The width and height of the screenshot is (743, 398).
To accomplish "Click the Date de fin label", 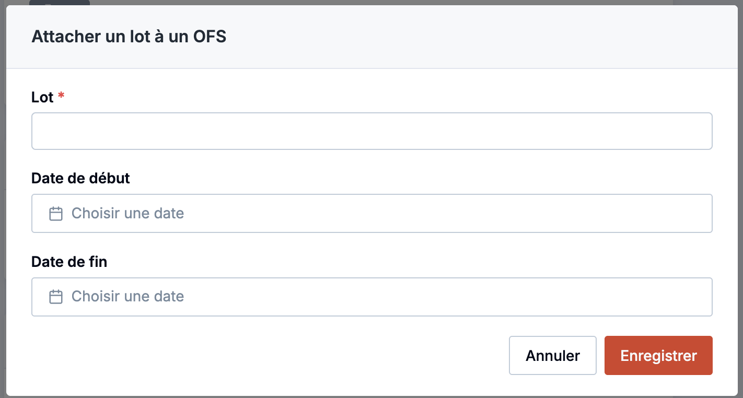I will [69, 262].
